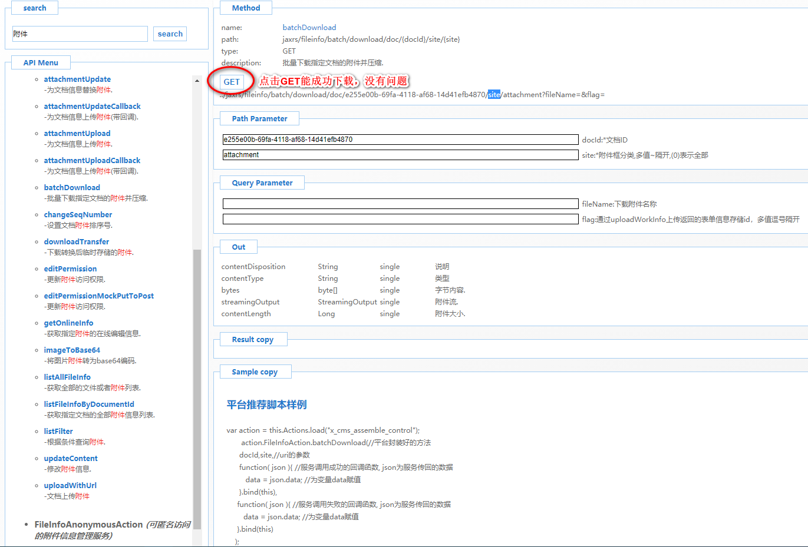Image resolution: width=808 pixels, height=547 pixels.
Task: Open the imageToBase64 API link
Action: click(x=72, y=350)
